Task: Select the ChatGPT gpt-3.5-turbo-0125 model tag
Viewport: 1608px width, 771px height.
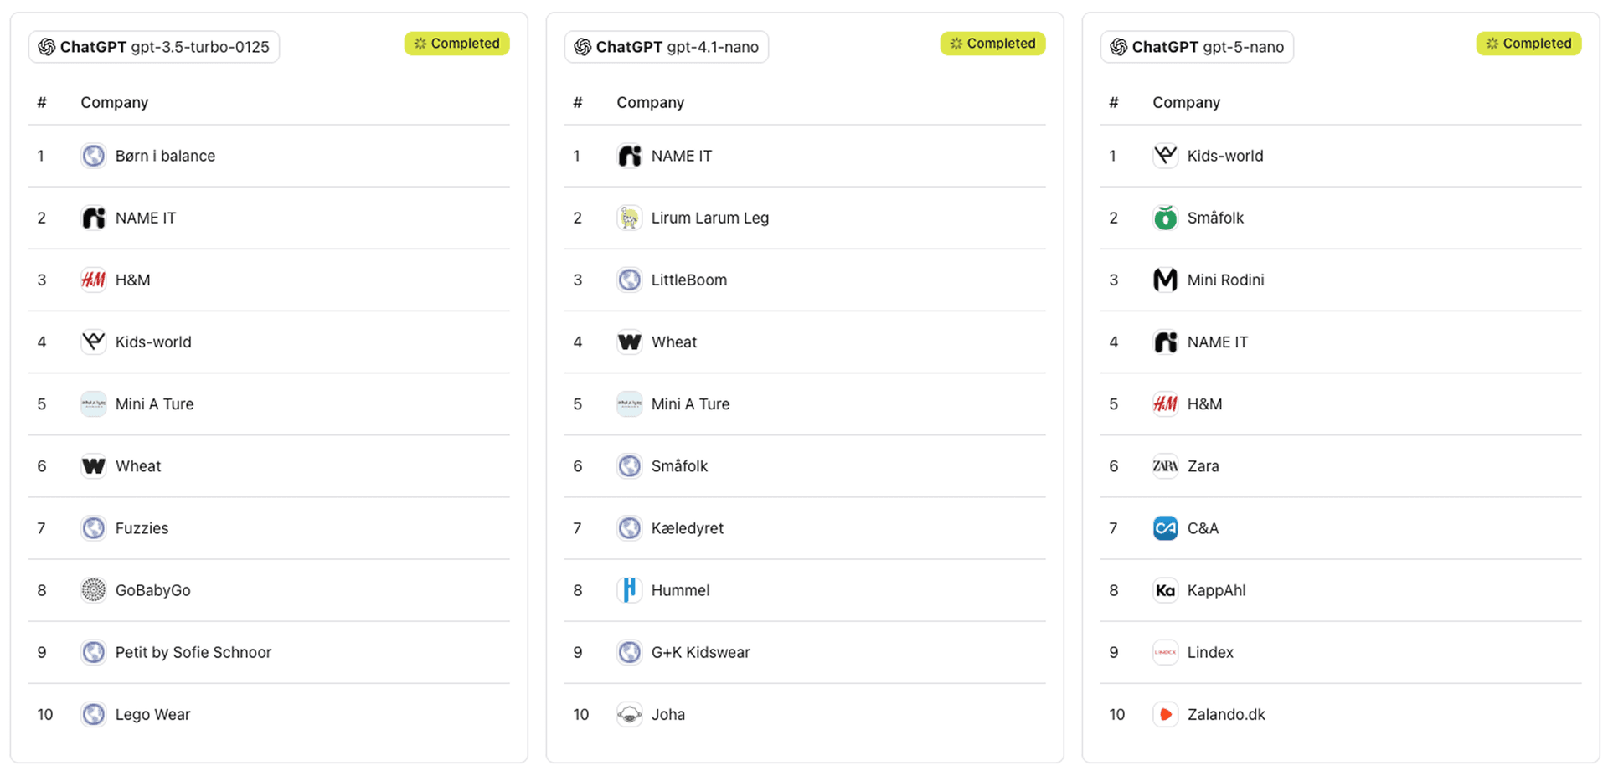Action: coord(154,47)
